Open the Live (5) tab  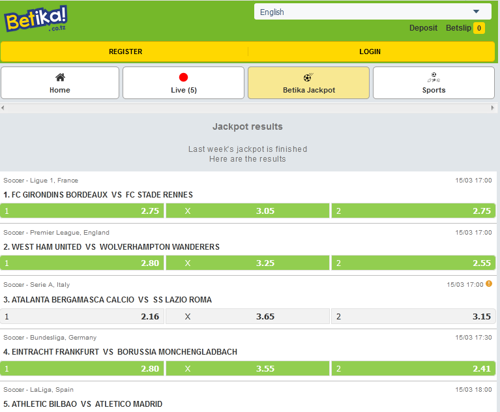(x=183, y=83)
